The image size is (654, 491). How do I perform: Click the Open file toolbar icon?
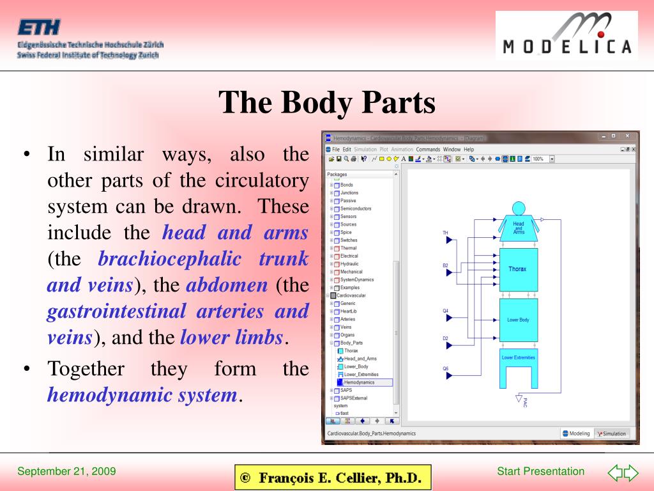331,159
